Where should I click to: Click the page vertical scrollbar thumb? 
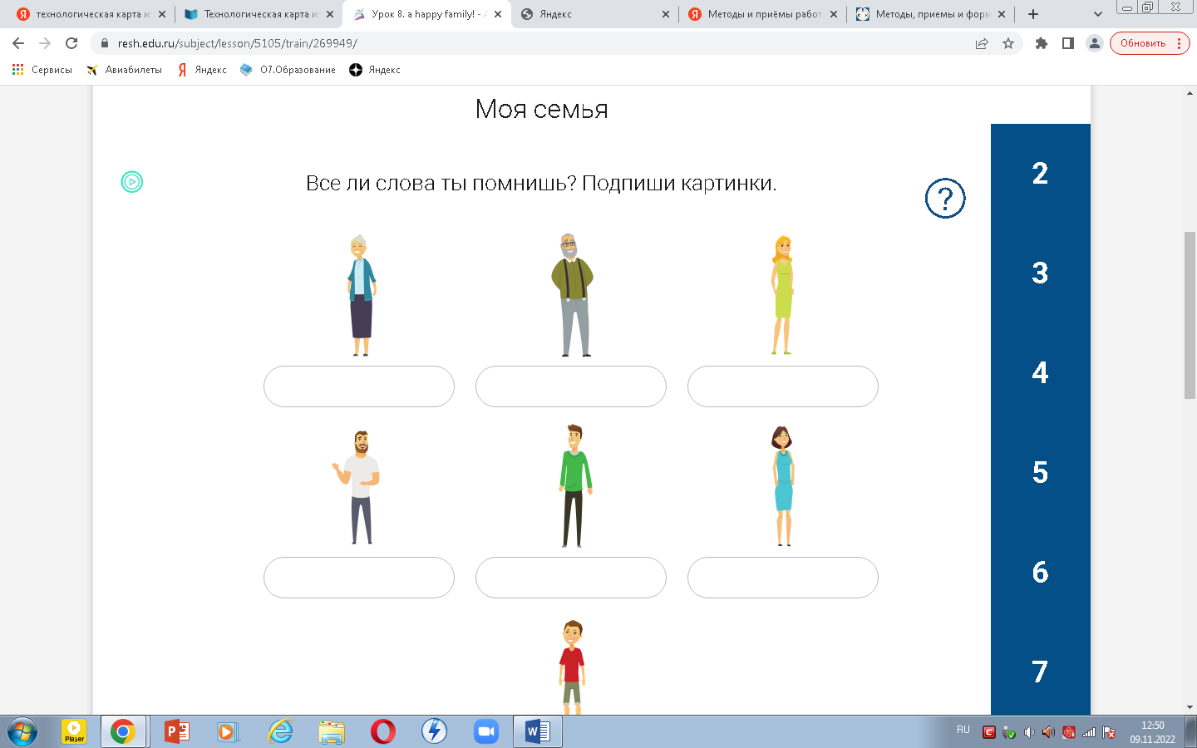1190,316
